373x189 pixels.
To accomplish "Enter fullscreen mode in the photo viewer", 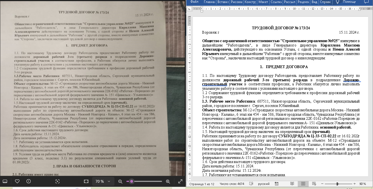I will click(180, 181).
